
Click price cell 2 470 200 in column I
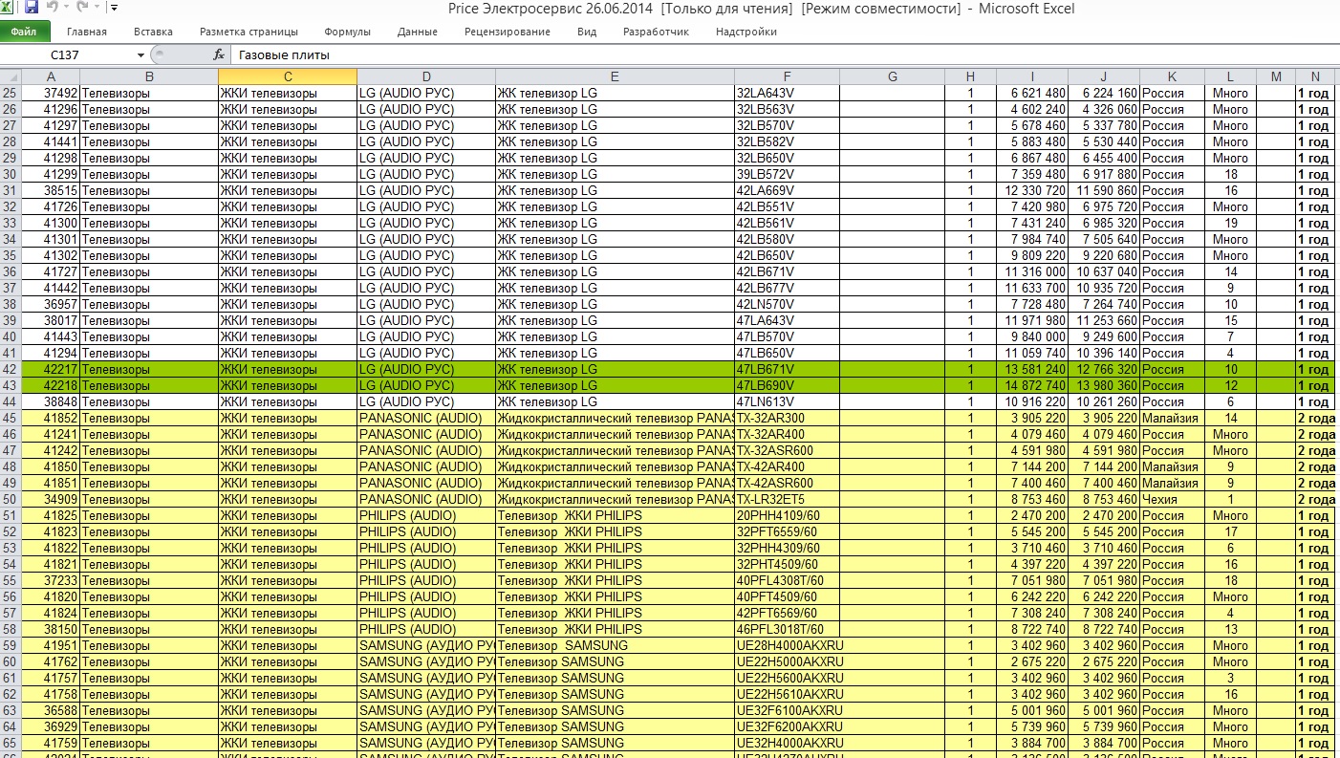click(1032, 515)
